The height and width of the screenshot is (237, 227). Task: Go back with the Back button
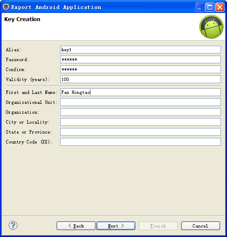click(76, 226)
